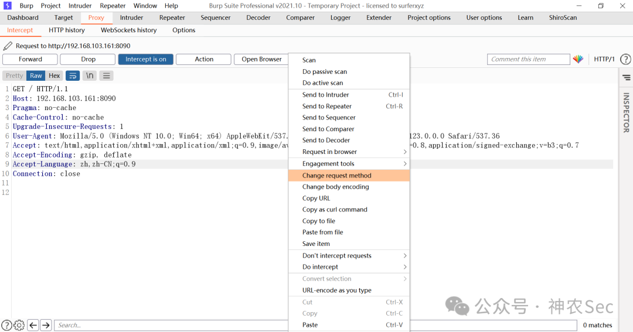The height and width of the screenshot is (332, 633).
Task: Go to next search match arrow
Action: tap(46, 325)
